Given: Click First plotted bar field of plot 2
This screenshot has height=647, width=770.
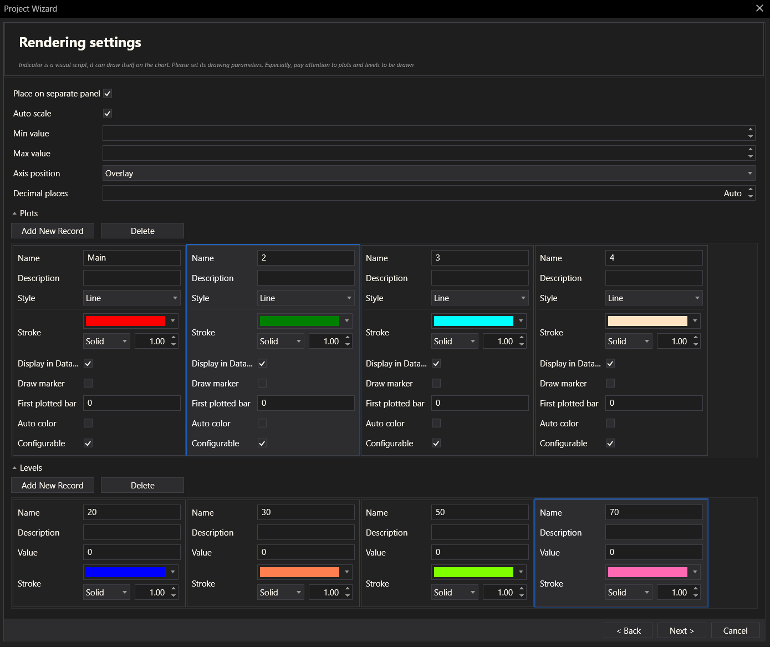Looking at the screenshot, I should (305, 403).
